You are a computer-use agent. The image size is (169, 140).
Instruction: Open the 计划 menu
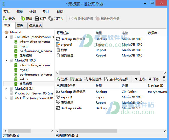click(33, 12)
